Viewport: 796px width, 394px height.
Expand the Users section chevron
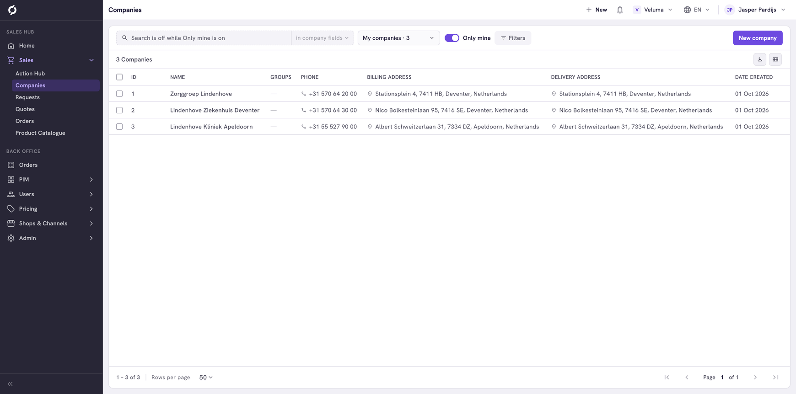[x=91, y=194]
